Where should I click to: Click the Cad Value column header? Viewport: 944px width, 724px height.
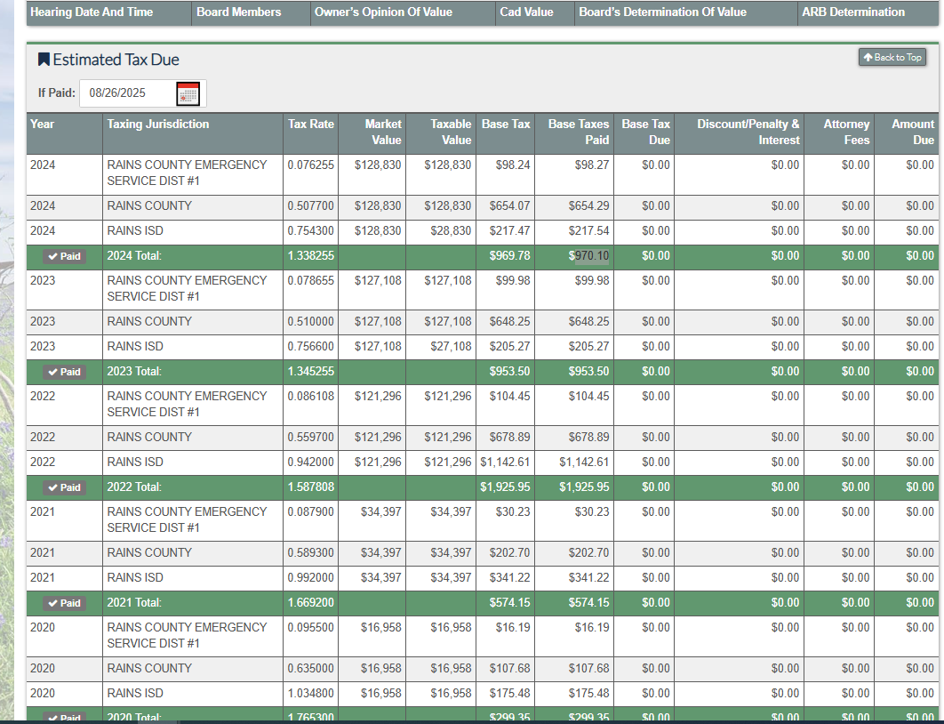pos(526,12)
